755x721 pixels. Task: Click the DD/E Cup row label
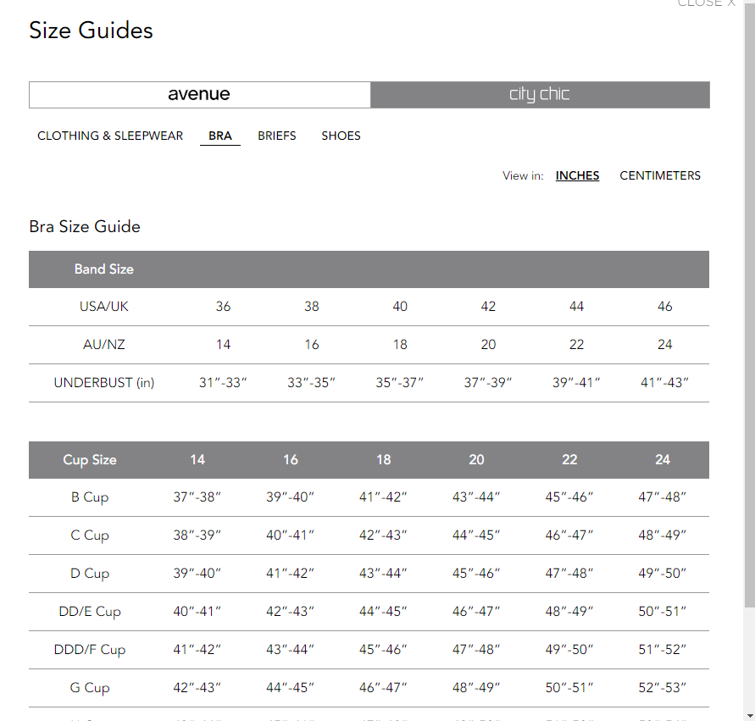[90, 612]
